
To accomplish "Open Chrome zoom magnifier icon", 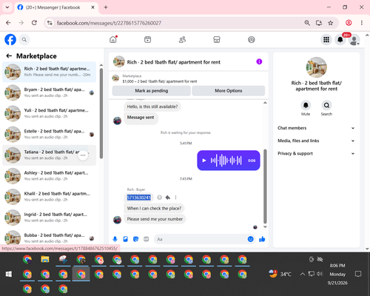I will (307, 23).
